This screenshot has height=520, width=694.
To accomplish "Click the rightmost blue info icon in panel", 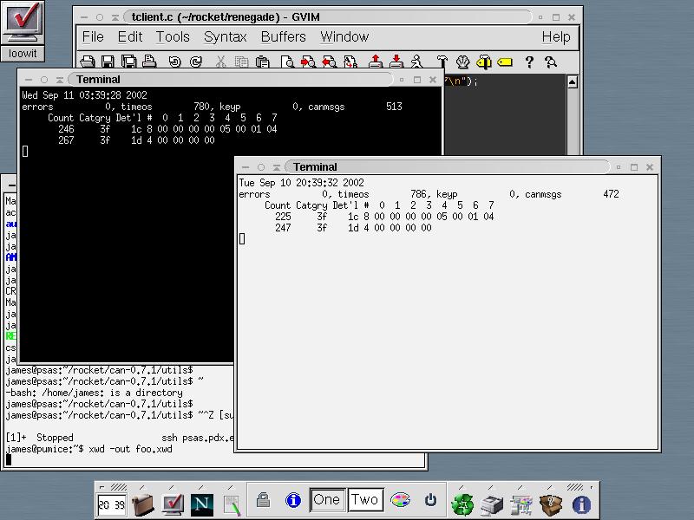I will point(581,504).
